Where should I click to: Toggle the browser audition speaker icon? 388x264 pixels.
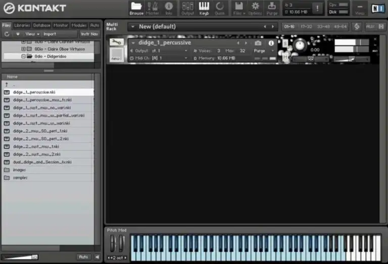coord(97,257)
